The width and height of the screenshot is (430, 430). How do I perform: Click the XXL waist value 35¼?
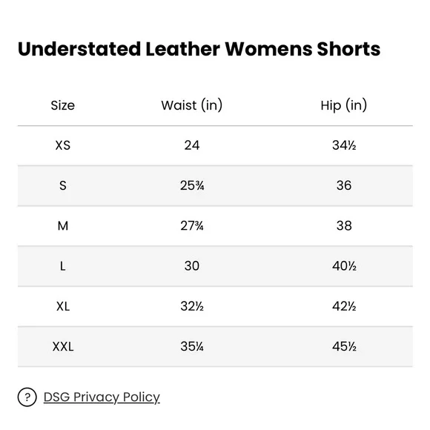click(192, 347)
